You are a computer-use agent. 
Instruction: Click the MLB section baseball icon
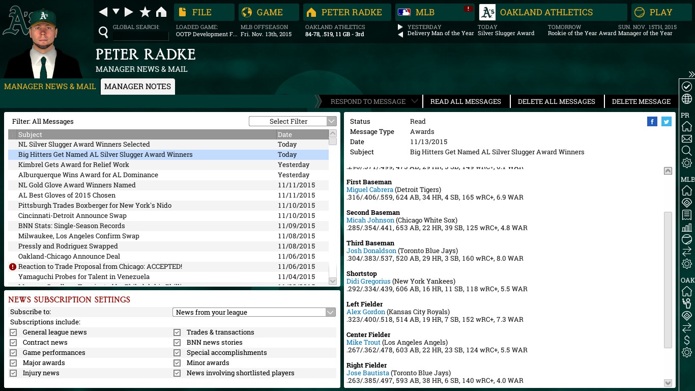point(687,239)
